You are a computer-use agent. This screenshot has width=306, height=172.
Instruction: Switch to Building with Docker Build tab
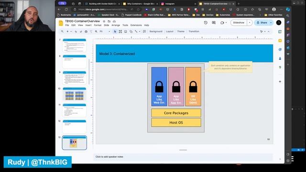(102, 4)
